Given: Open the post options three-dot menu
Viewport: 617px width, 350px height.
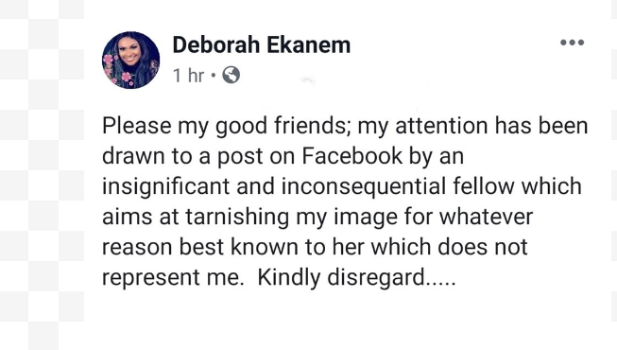Looking at the screenshot, I should [x=573, y=43].
